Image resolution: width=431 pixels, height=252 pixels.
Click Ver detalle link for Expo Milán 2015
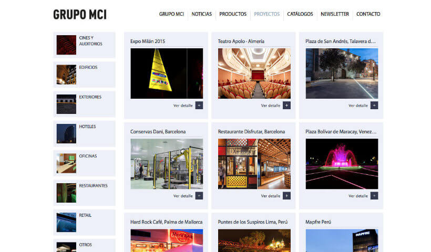pyautogui.click(x=183, y=106)
